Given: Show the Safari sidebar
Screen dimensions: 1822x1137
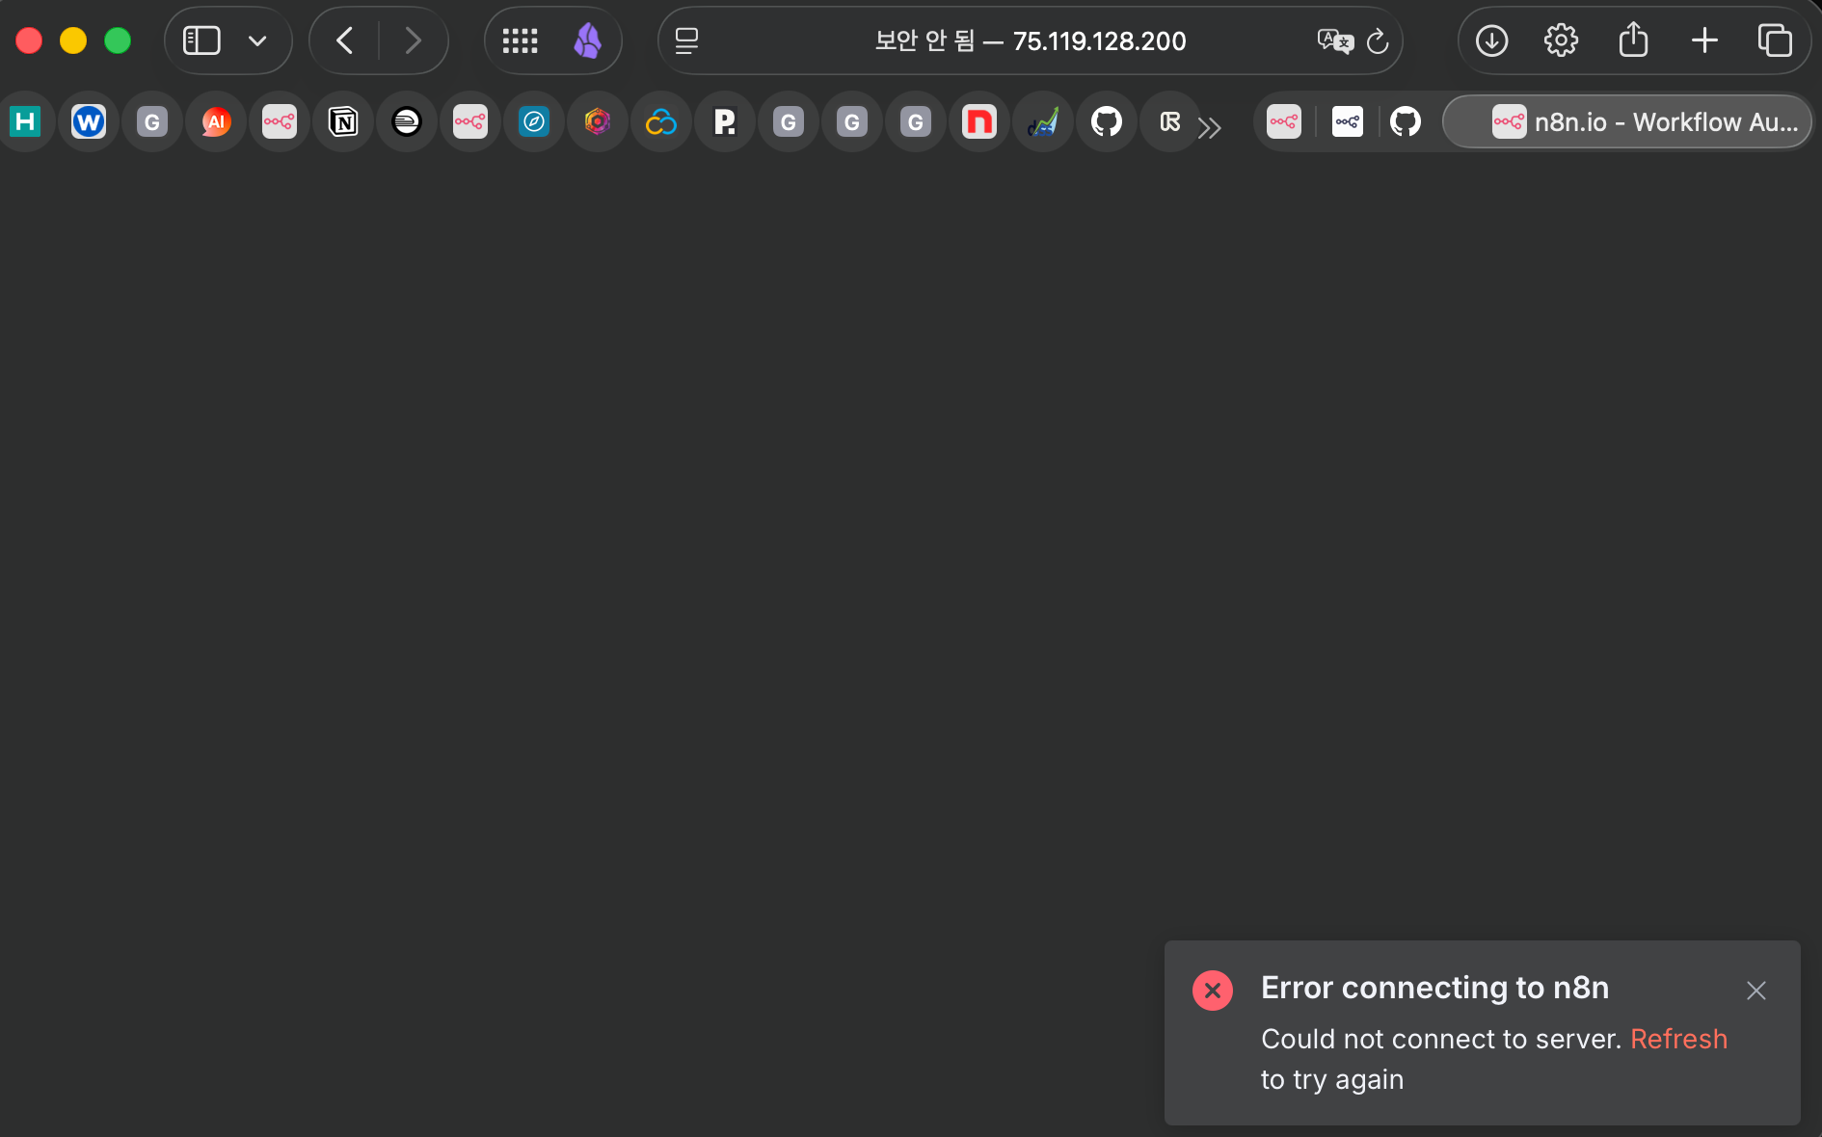Looking at the screenshot, I should pos(201,40).
